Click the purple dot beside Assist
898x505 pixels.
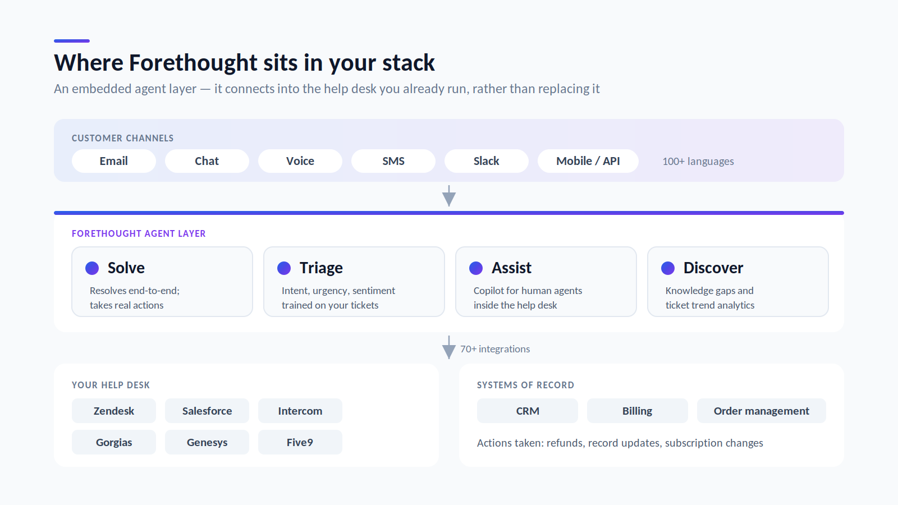476,268
